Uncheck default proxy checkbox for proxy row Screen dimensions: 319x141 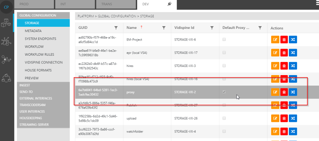(x=224, y=92)
